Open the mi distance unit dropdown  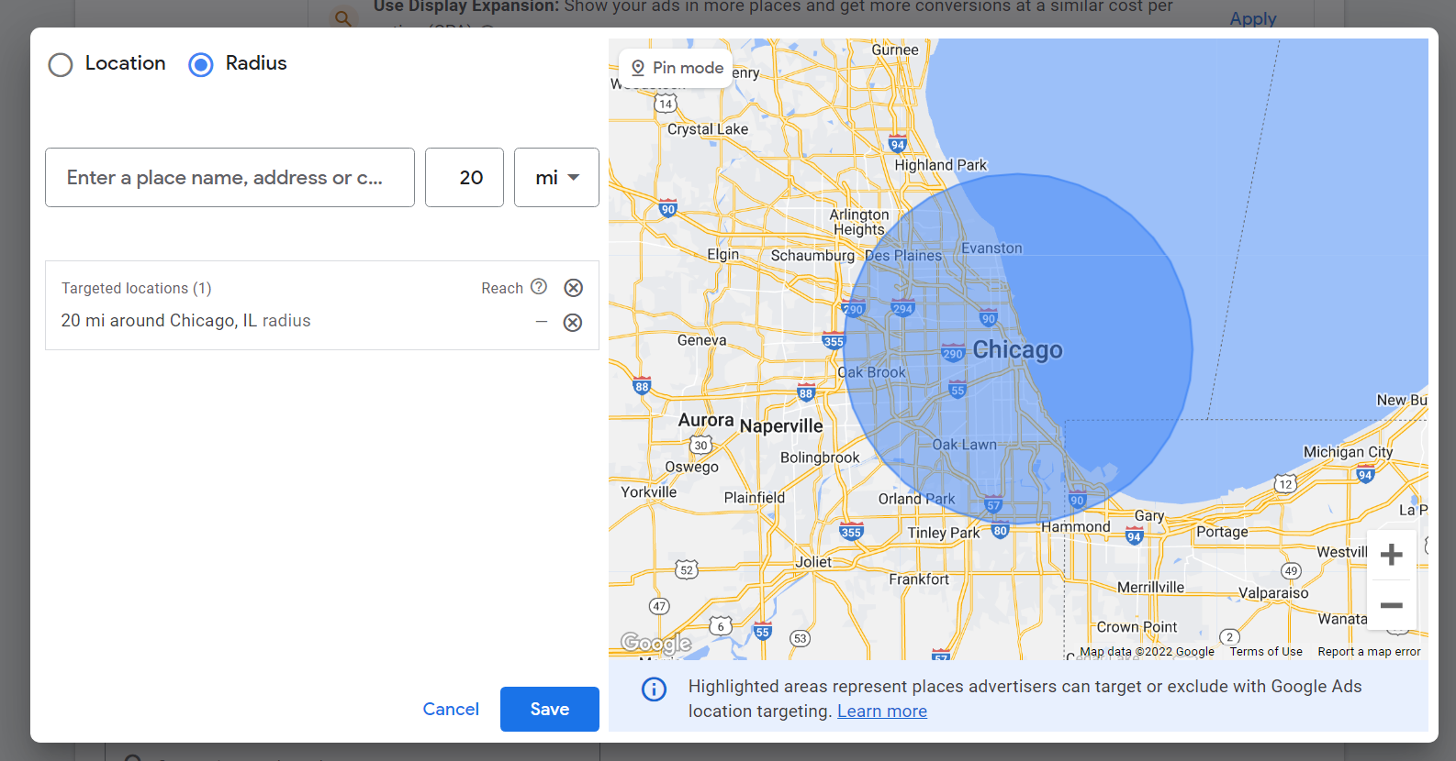[556, 178]
